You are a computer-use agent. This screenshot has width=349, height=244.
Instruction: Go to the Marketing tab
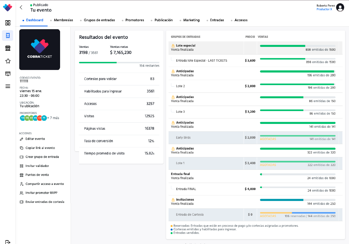[x=192, y=20]
